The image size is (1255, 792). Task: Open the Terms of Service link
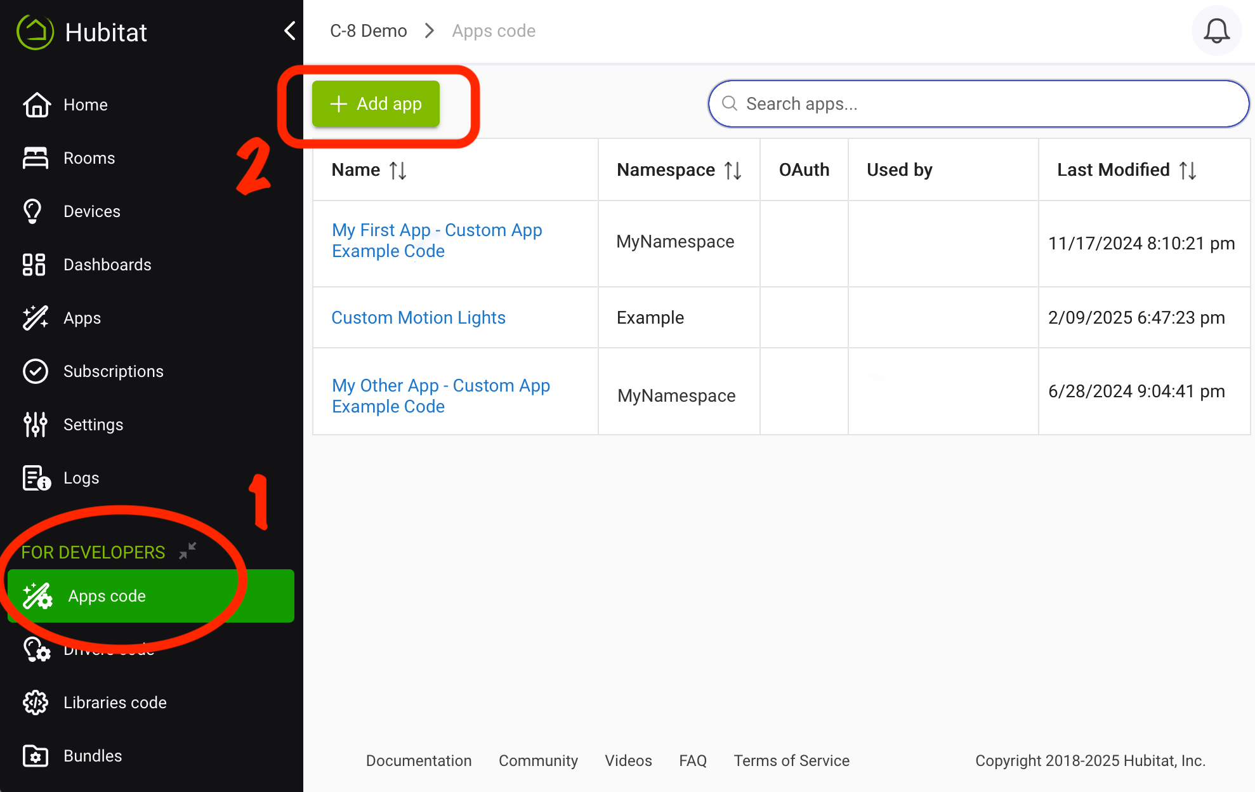tap(792, 760)
